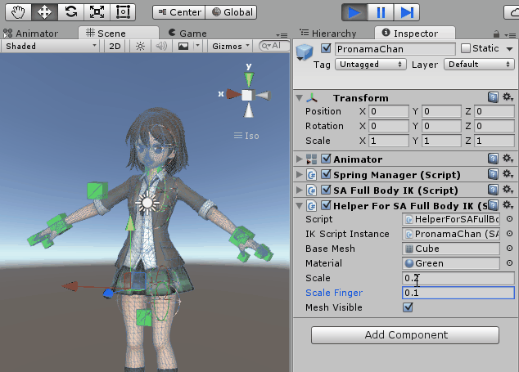The image size is (519, 372).
Task: Expand the Spring Manager script component
Action: pyautogui.click(x=300, y=175)
